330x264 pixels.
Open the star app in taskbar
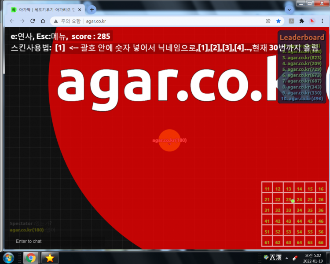point(50,258)
